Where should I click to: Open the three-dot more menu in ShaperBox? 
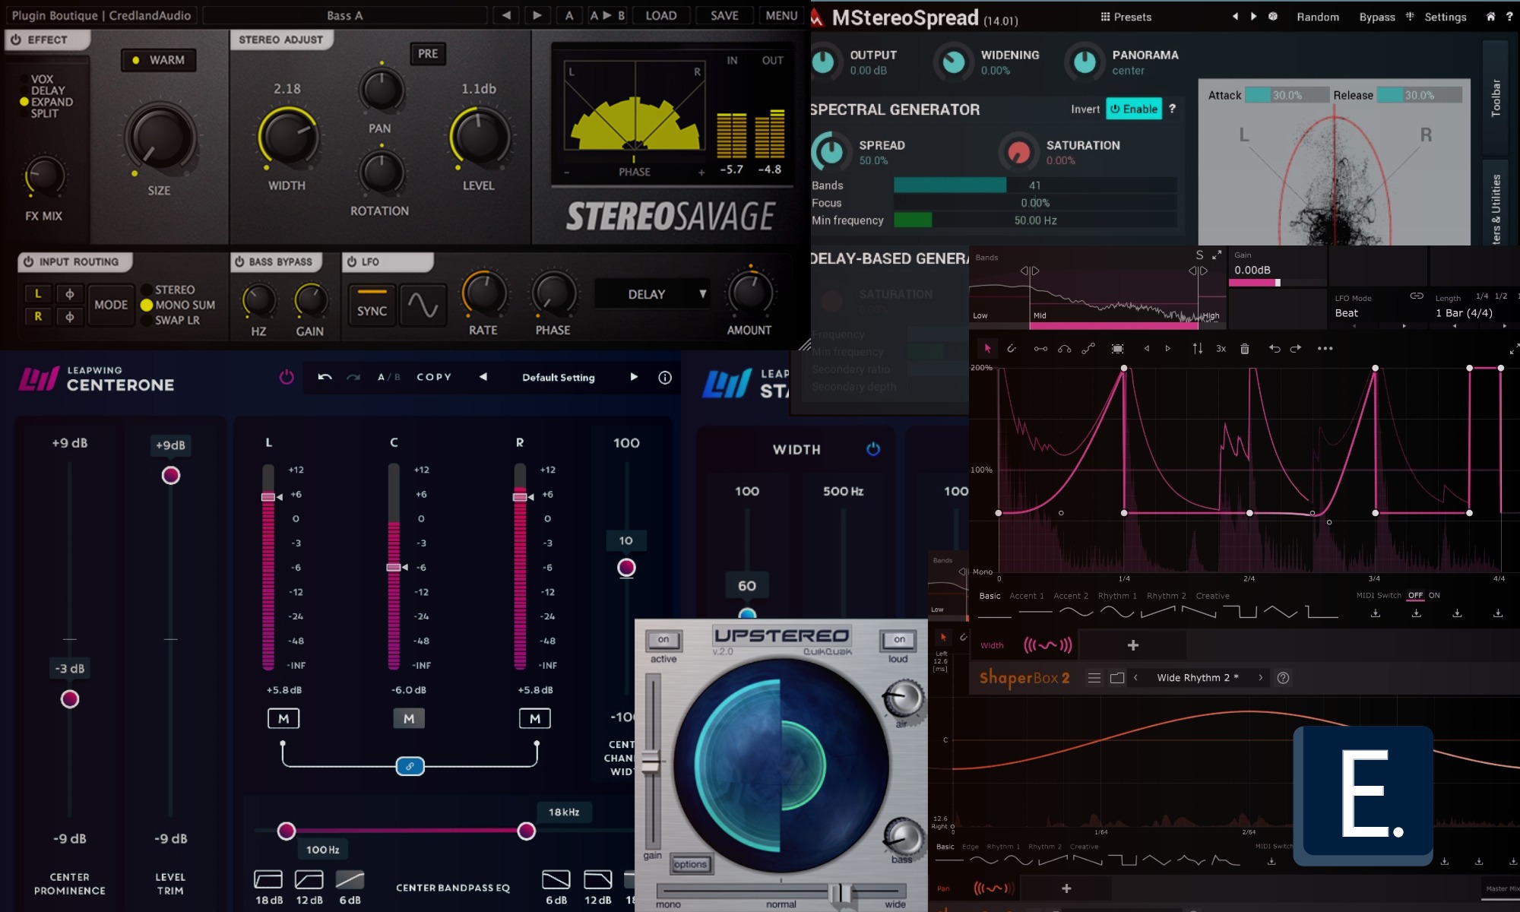click(1325, 348)
